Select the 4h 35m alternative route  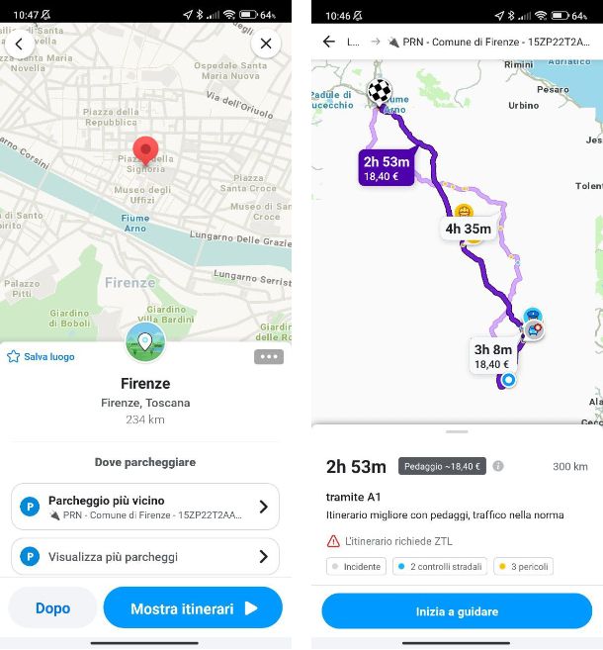pyautogui.click(x=469, y=229)
